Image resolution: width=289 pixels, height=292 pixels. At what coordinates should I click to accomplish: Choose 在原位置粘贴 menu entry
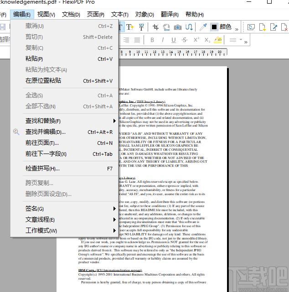click(64, 81)
